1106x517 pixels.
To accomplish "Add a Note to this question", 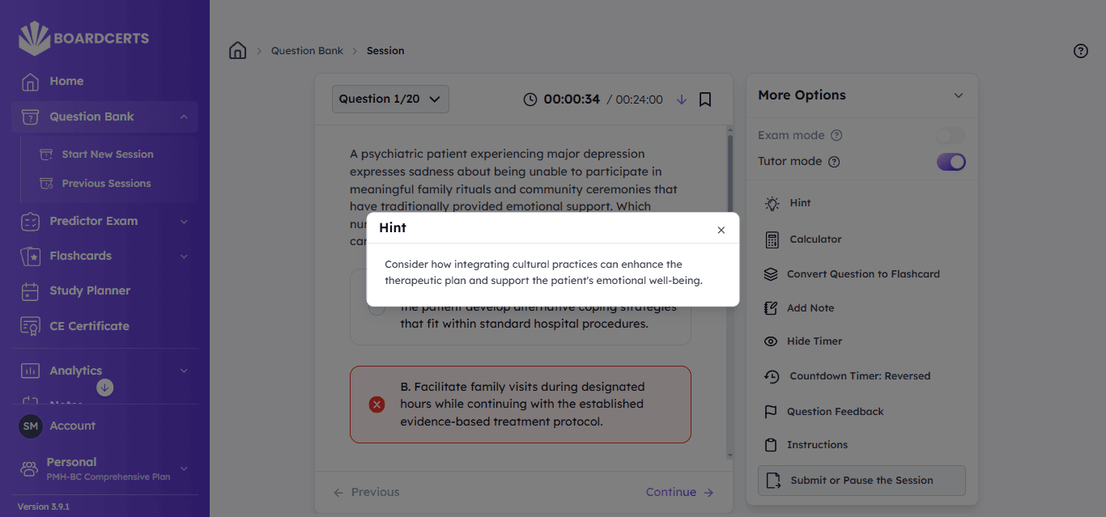I will 810,307.
